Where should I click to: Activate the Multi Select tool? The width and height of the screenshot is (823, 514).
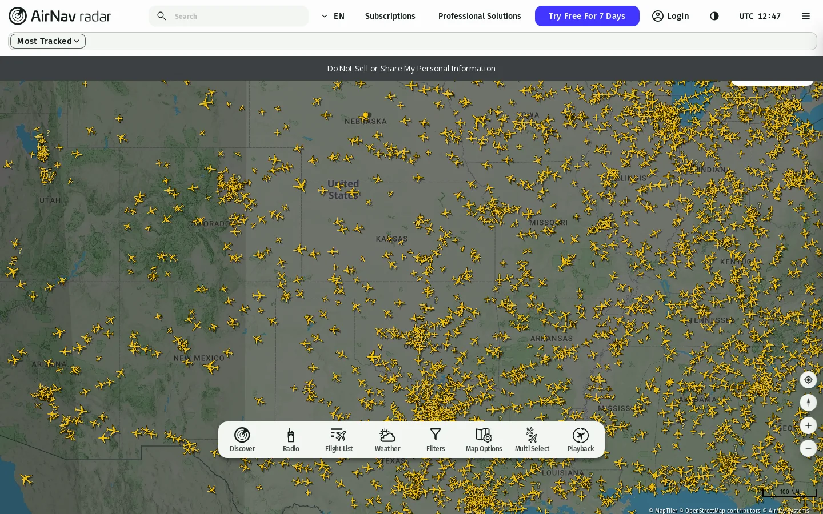click(x=532, y=440)
